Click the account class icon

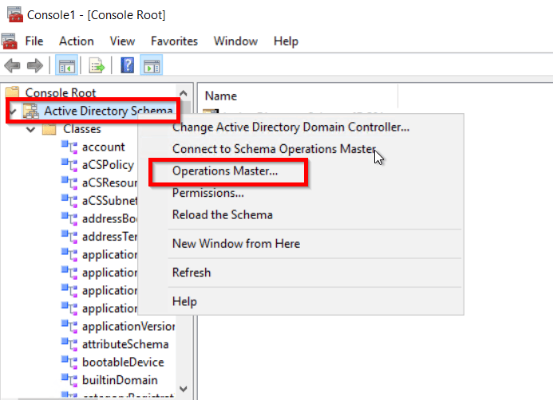[69, 147]
